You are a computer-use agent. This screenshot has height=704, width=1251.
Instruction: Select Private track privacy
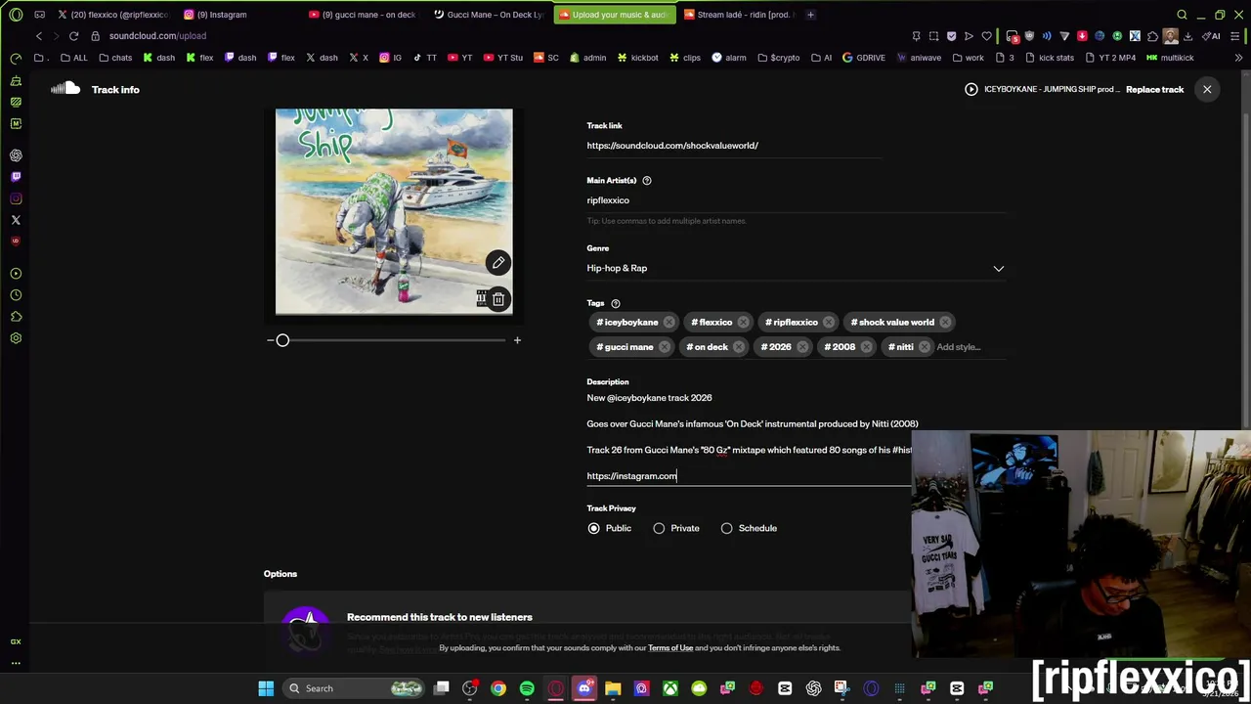[x=659, y=528]
